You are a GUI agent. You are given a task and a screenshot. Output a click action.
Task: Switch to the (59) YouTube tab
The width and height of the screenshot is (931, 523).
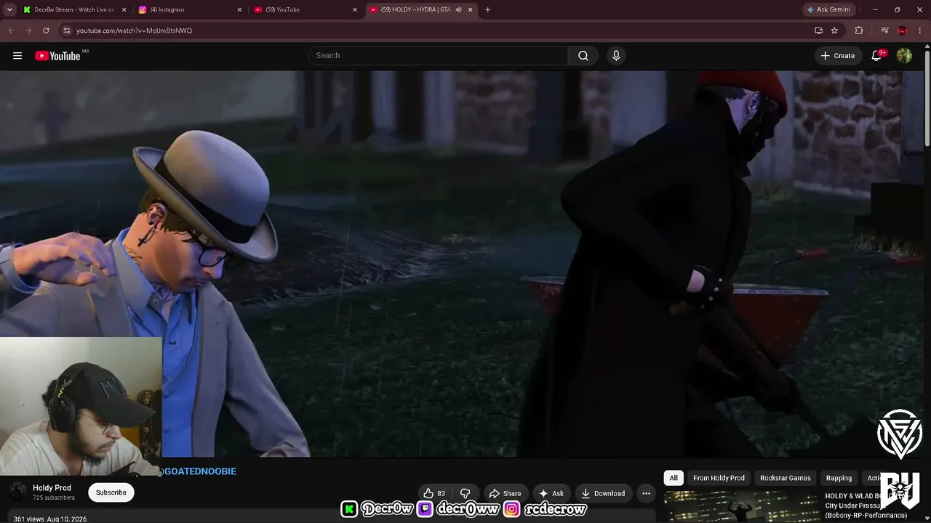coord(305,9)
